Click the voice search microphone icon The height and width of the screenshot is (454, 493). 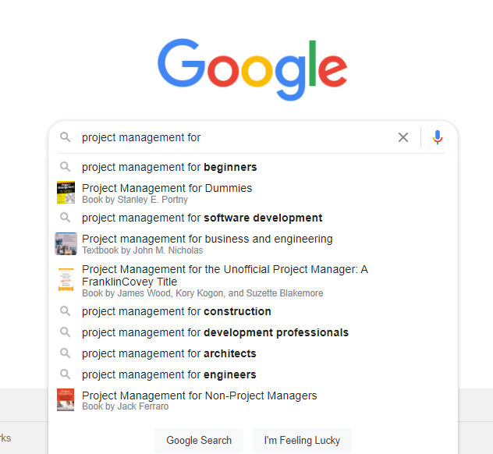[438, 137]
